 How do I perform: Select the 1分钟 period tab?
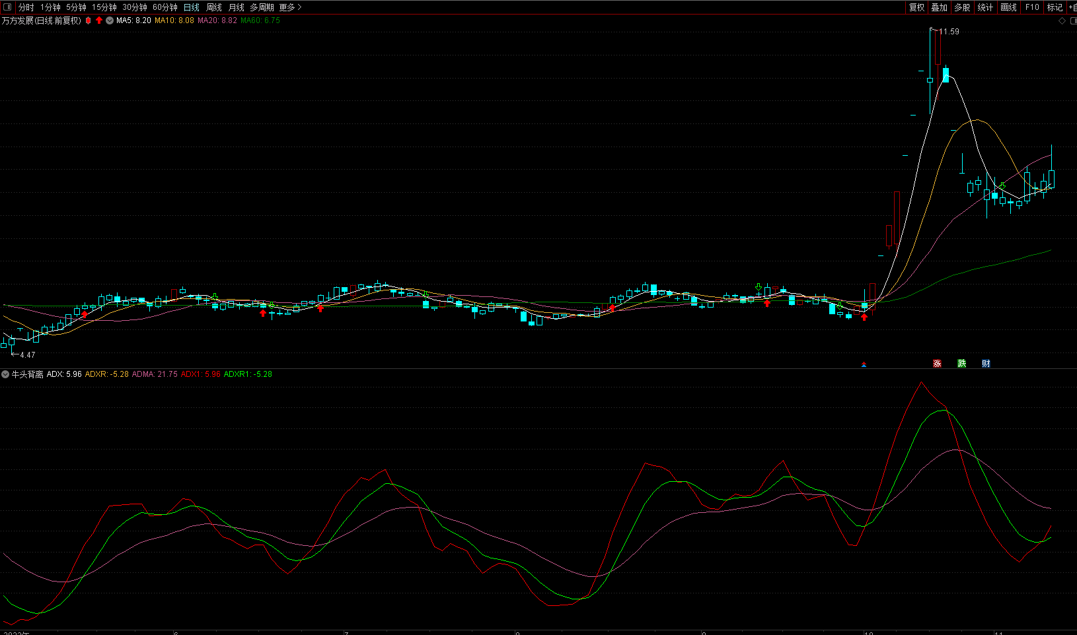coord(50,7)
